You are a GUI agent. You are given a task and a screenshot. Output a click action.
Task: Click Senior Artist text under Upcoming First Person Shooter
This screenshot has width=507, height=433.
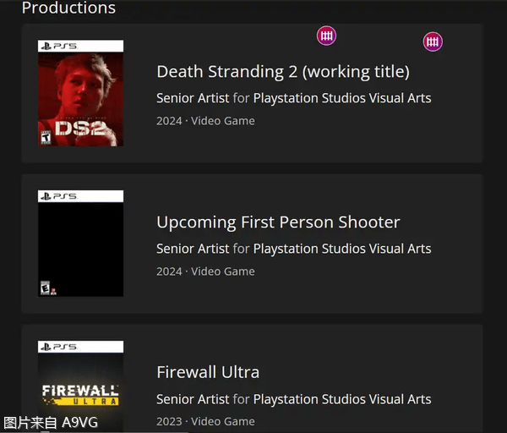(193, 249)
